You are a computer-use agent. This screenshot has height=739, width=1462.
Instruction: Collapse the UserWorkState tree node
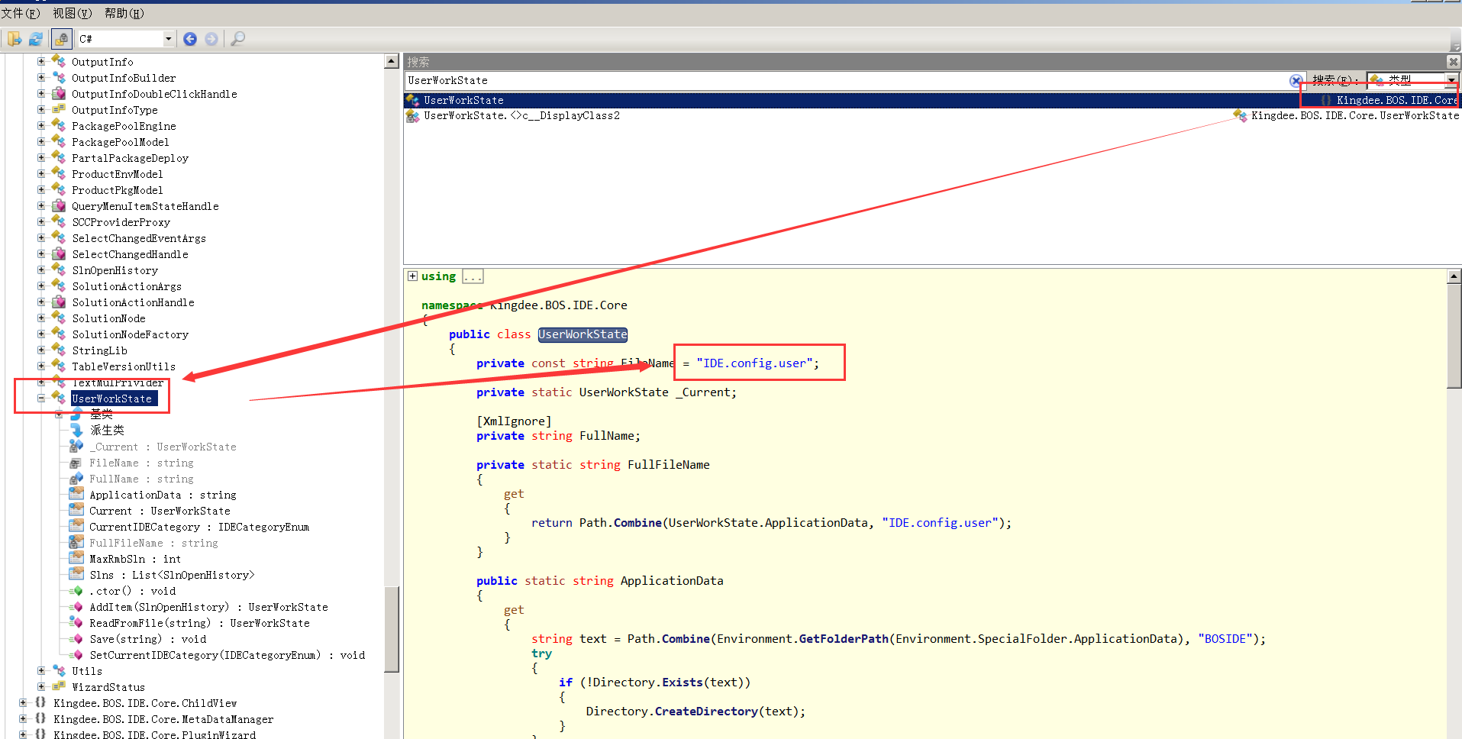(x=41, y=398)
